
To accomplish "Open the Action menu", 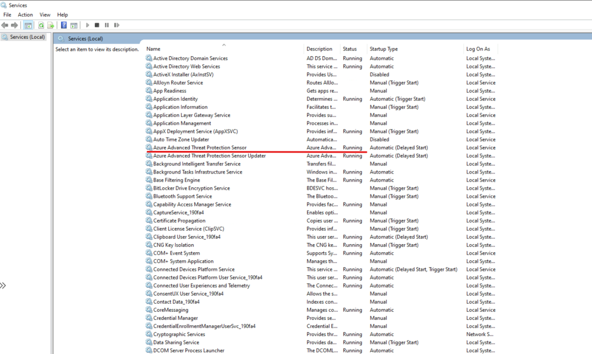I will (25, 14).
